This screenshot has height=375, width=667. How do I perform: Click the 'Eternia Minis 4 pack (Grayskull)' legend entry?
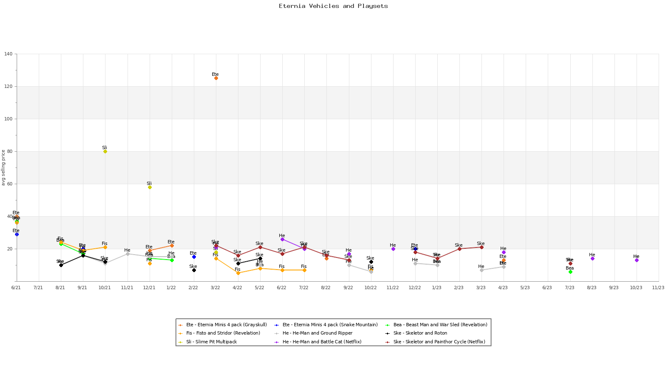[222, 325]
